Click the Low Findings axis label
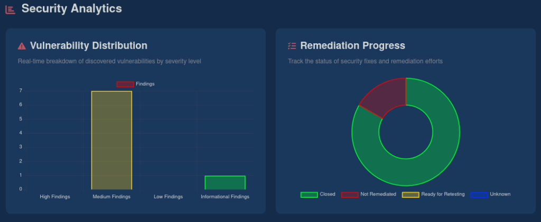 tap(168, 197)
